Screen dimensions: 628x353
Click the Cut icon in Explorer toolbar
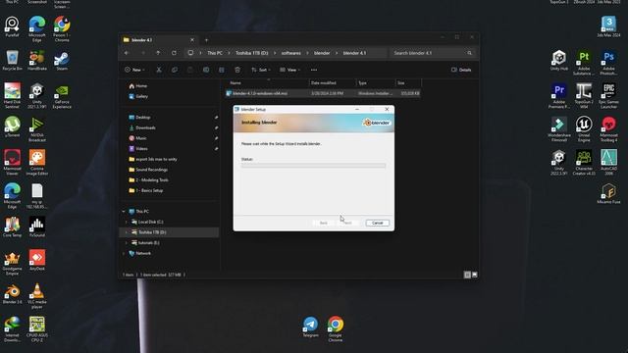pos(159,70)
